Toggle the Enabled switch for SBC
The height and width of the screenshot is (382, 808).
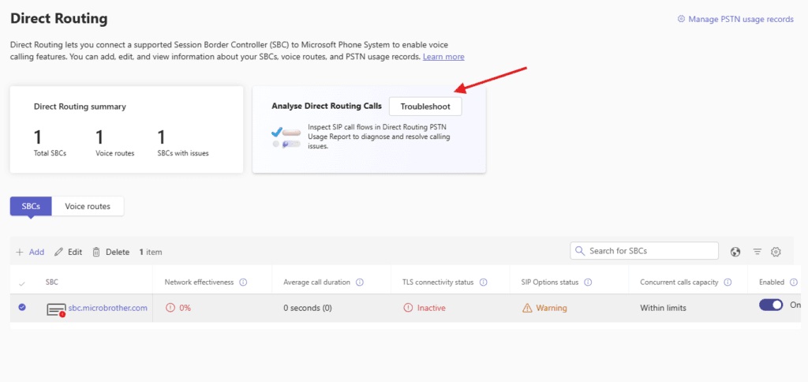[771, 305]
